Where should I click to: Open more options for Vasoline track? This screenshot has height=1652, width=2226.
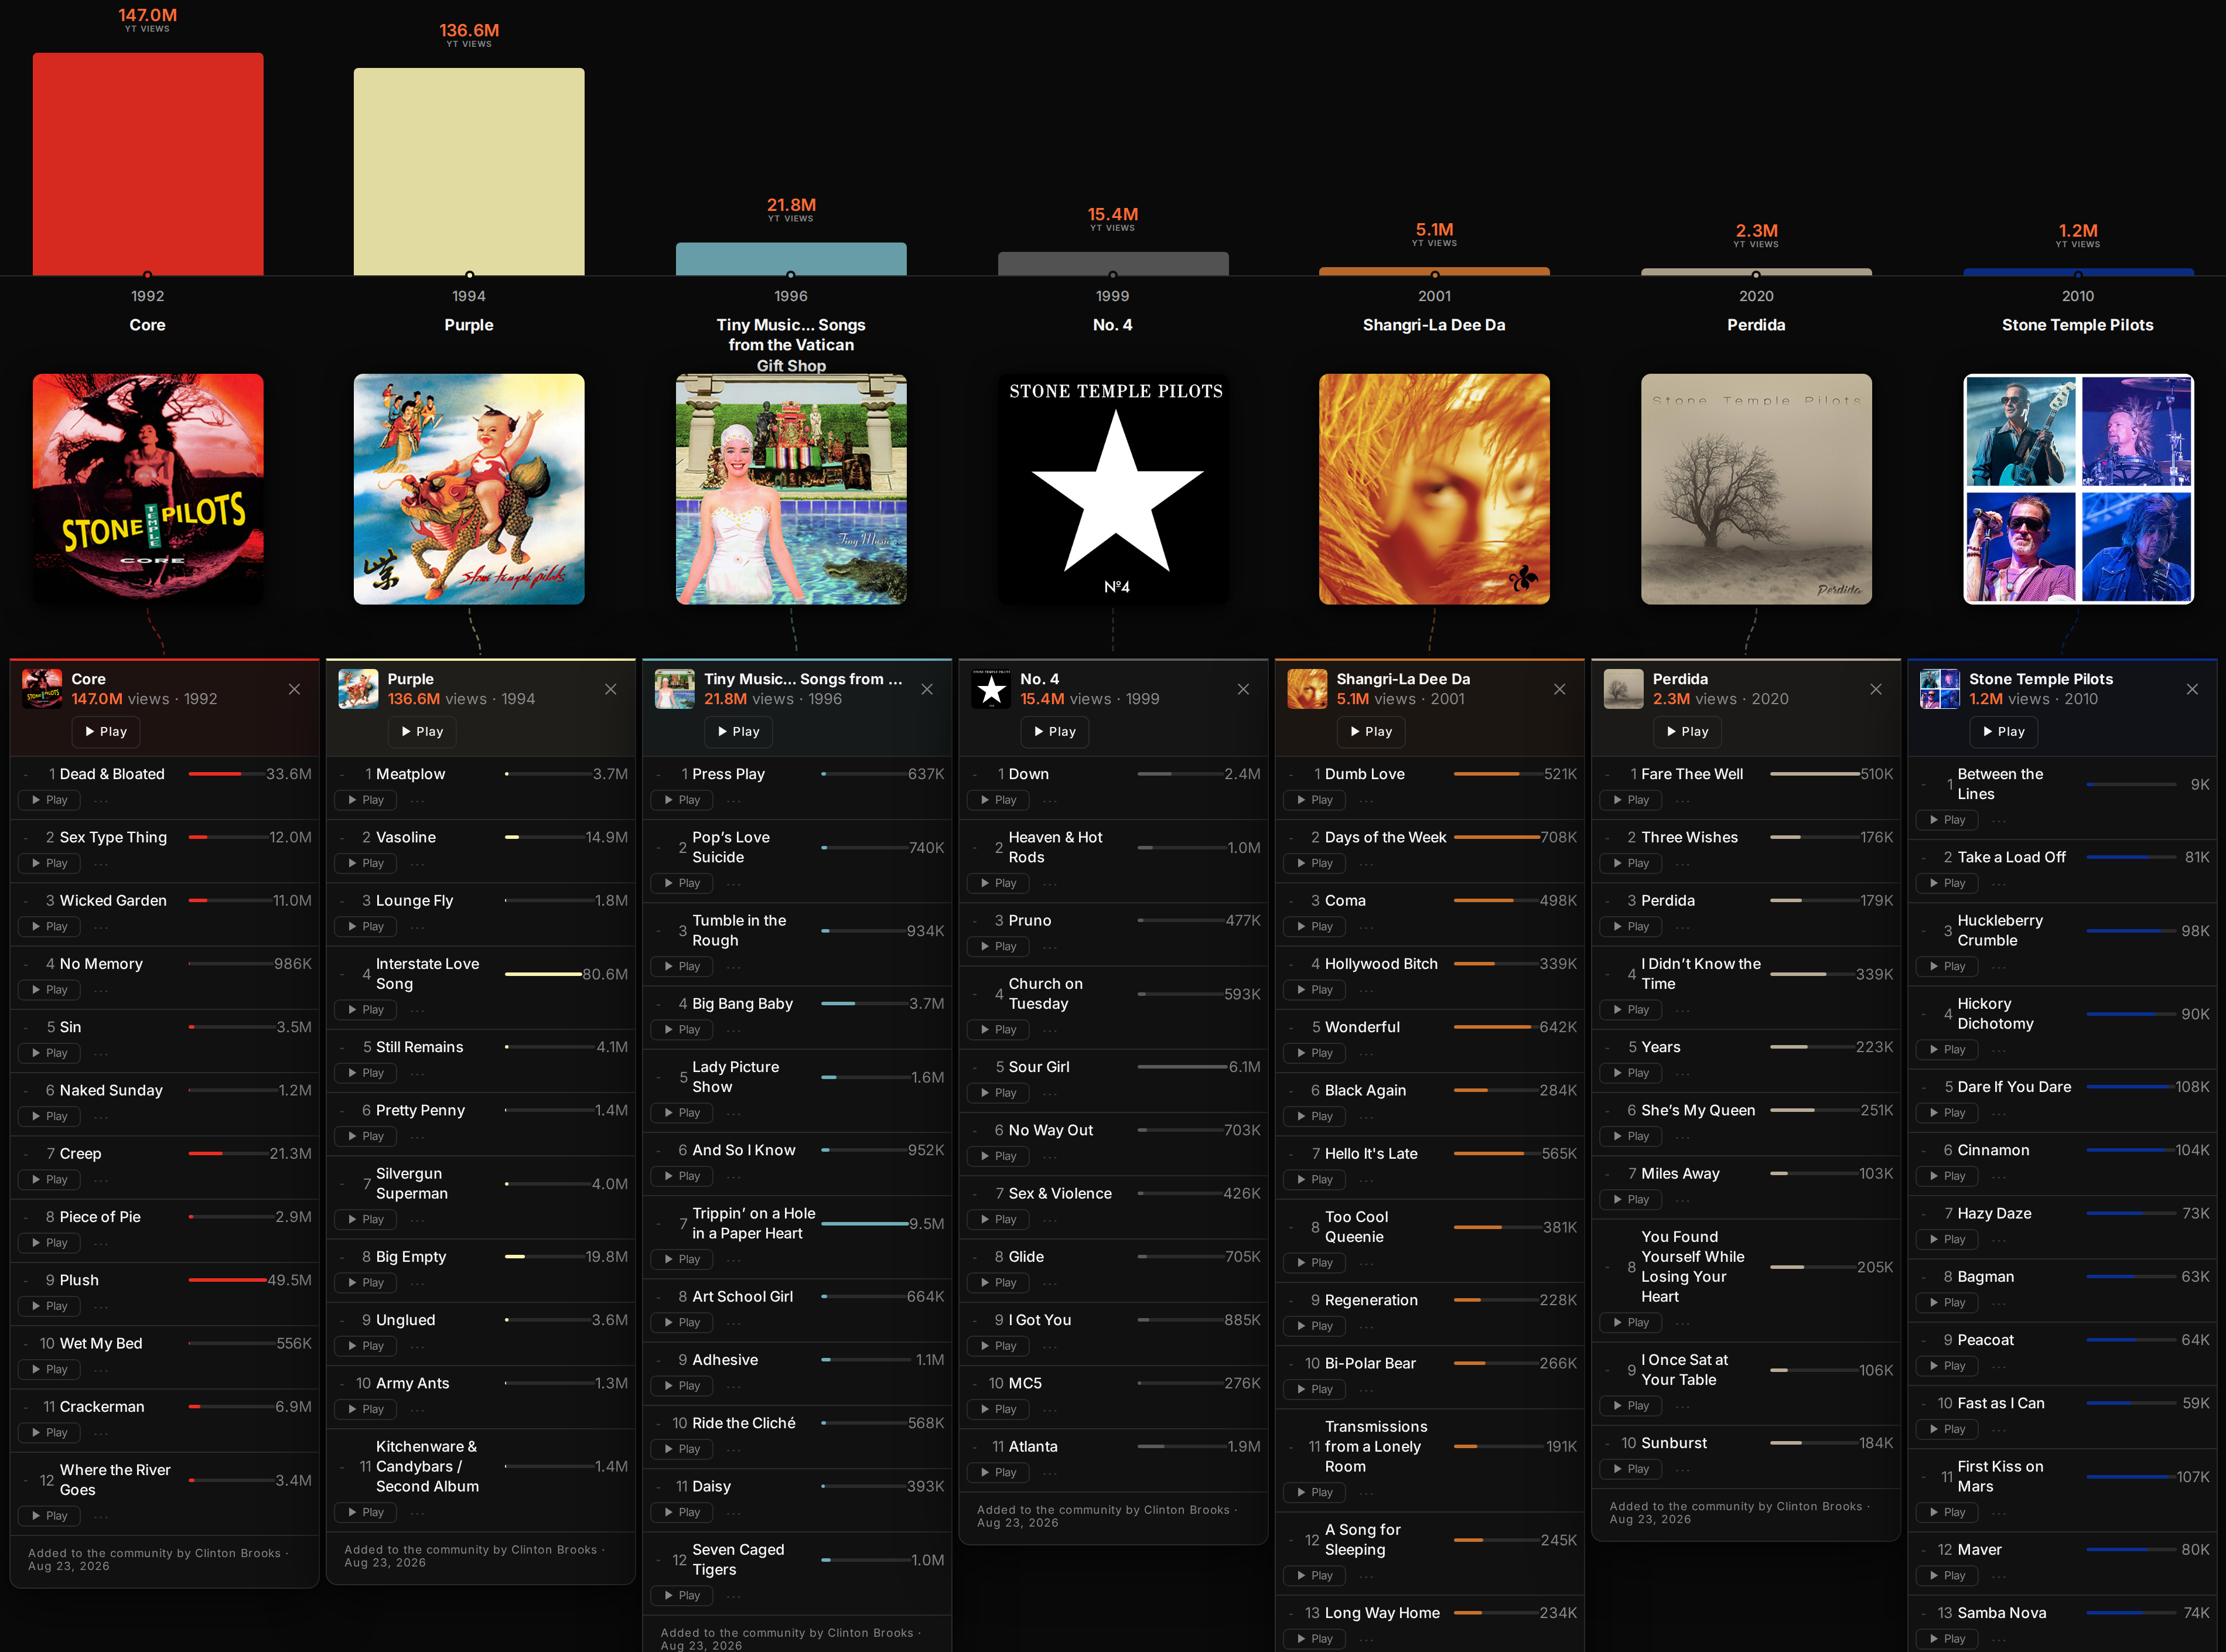[x=417, y=863]
